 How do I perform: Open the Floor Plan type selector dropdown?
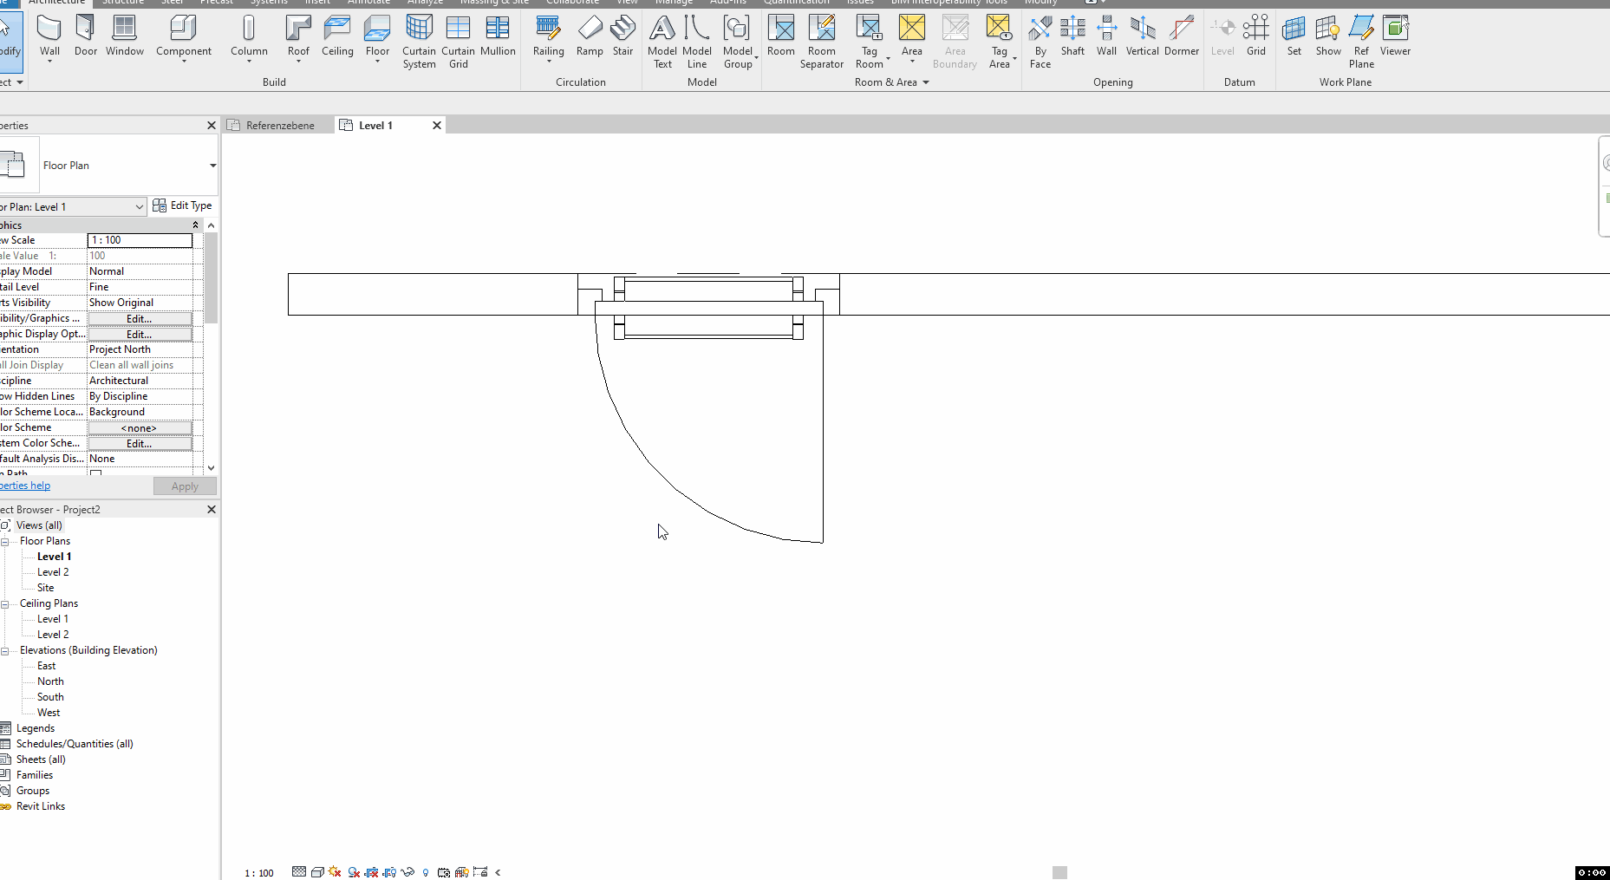(x=212, y=165)
